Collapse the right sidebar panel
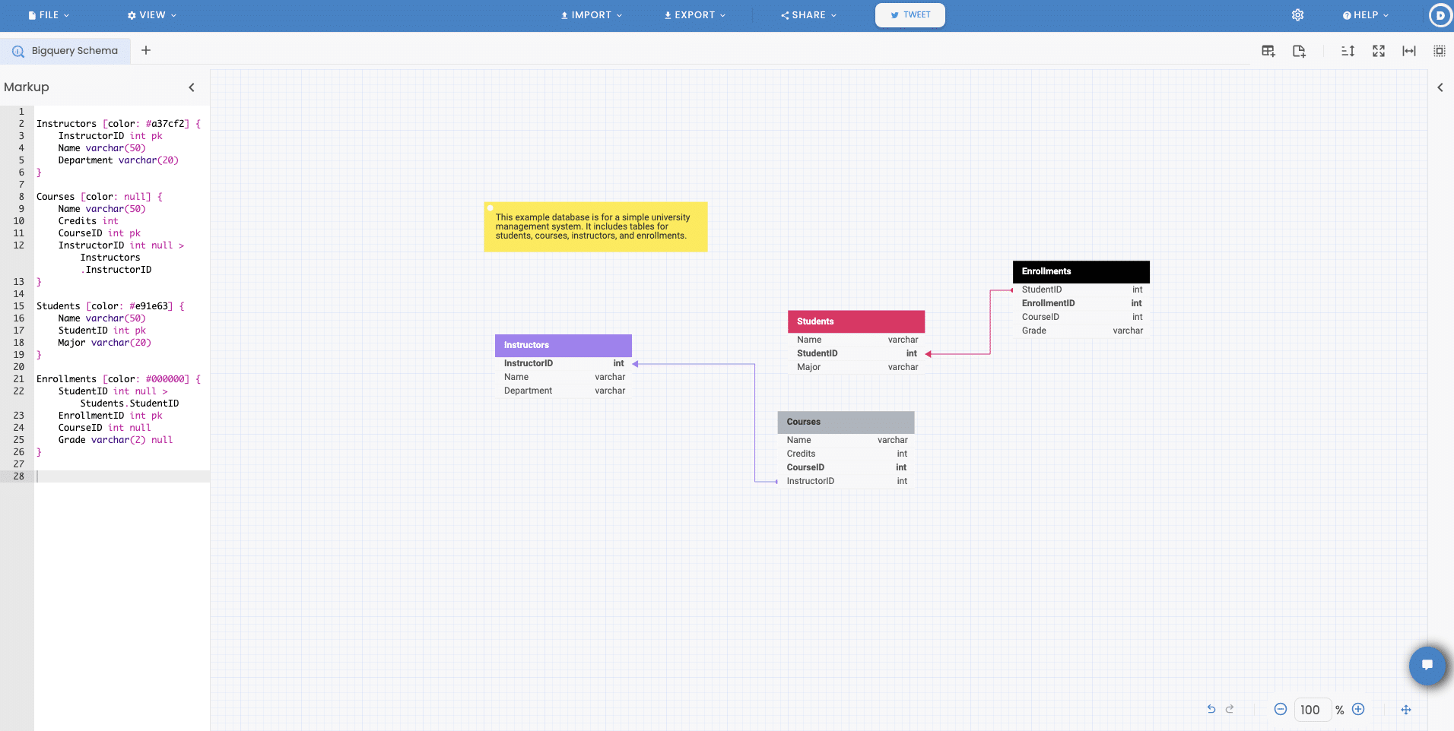Image resolution: width=1454 pixels, height=731 pixels. click(1440, 87)
